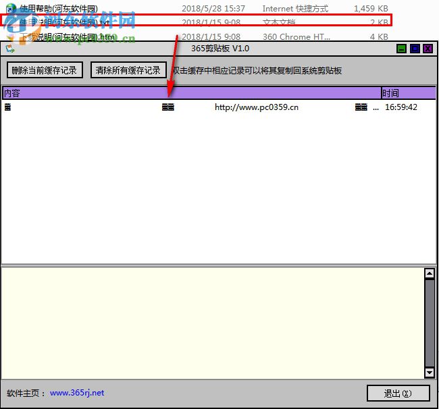Click inside the yellow preview text area
The height and width of the screenshot is (409, 439).
tap(213, 323)
